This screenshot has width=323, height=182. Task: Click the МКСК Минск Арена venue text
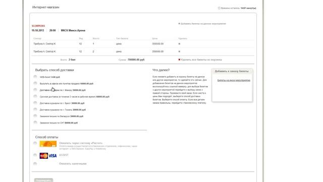[x=73, y=30]
